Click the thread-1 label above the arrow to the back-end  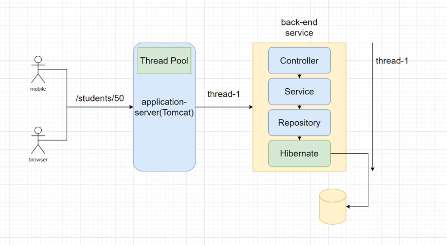[224, 94]
